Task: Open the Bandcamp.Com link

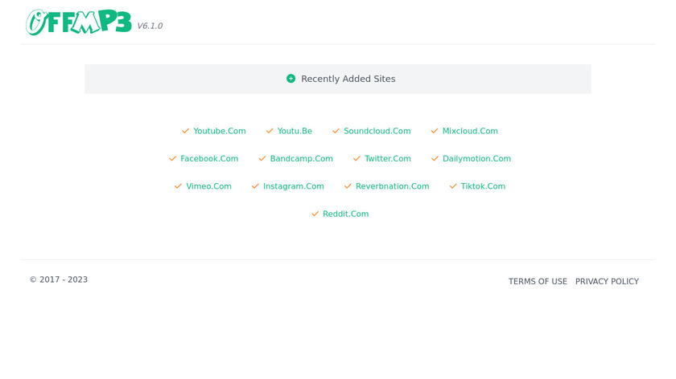Action: [301, 158]
